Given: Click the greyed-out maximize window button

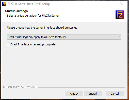Looking at the screenshot, I should [110, 4].
